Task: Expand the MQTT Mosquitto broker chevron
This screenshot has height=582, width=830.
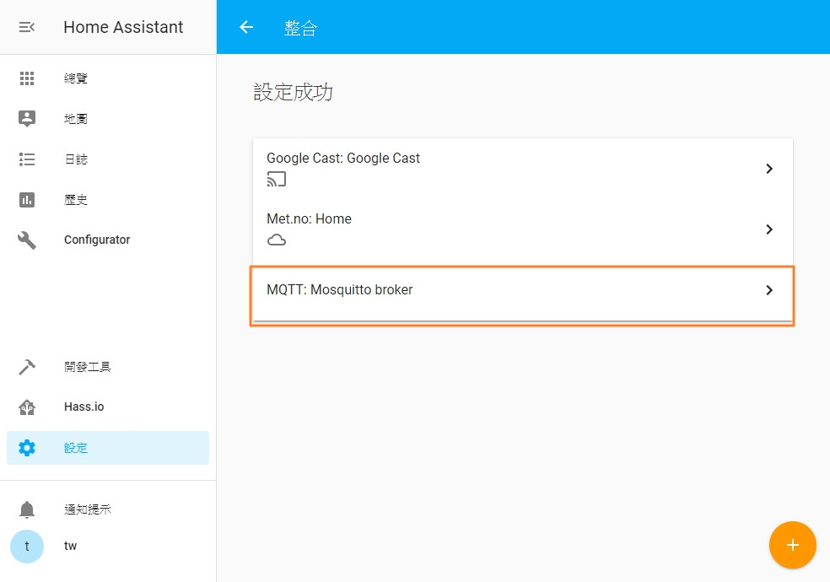Action: (769, 290)
